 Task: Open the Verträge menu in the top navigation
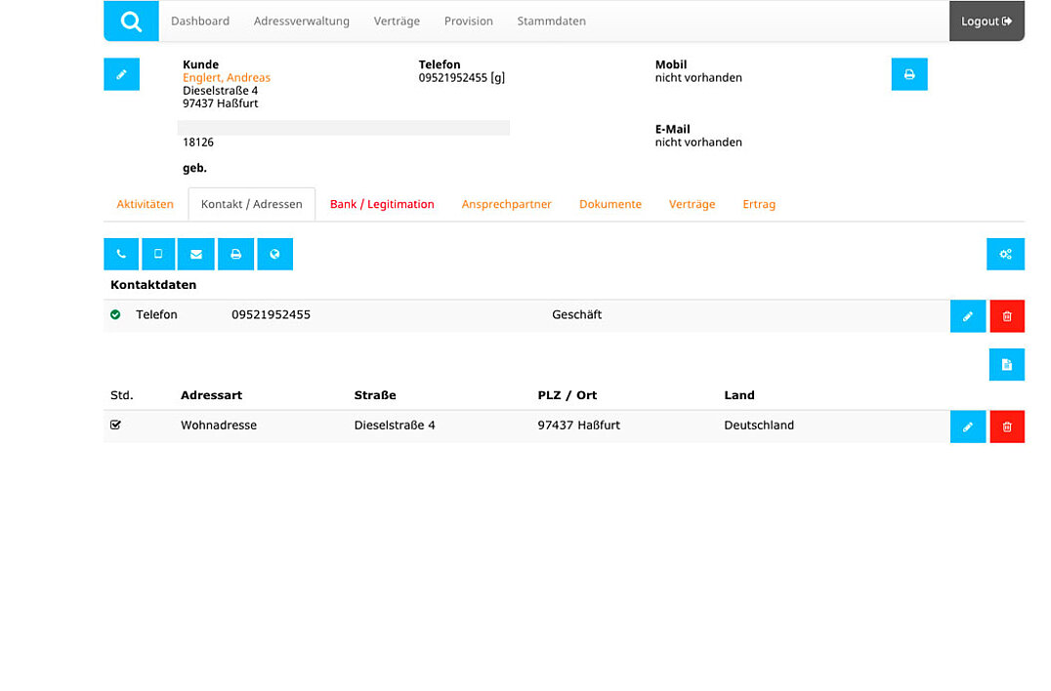click(397, 20)
